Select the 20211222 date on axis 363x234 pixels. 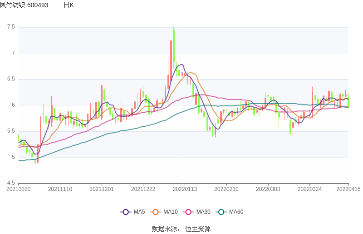point(143,189)
